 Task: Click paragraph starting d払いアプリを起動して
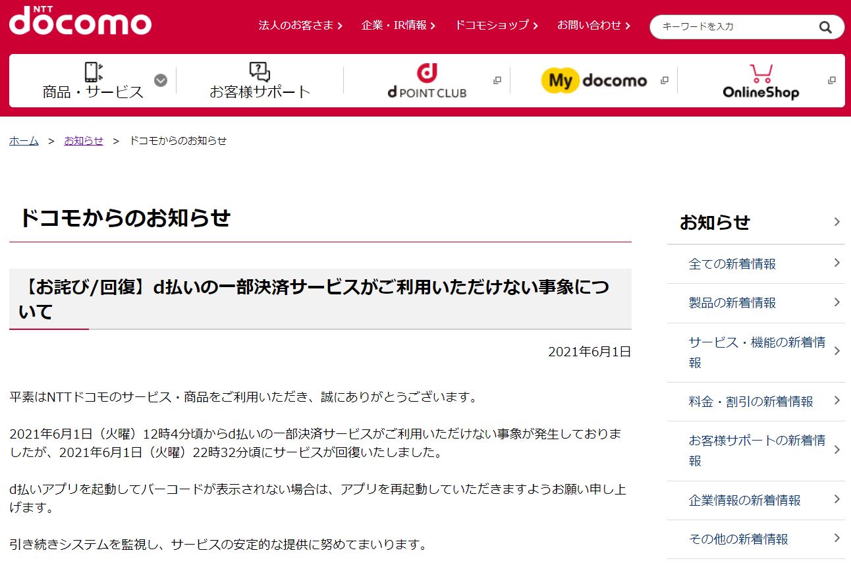[317, 498]
